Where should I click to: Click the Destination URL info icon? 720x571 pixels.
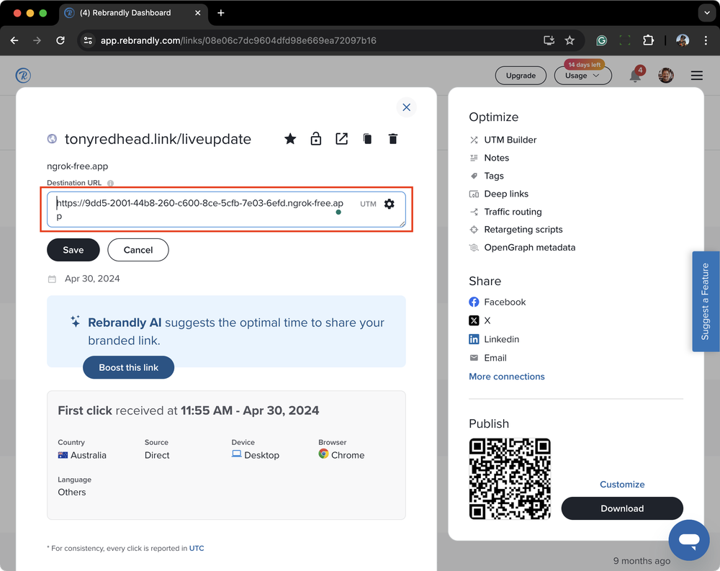tap(110, 183)
